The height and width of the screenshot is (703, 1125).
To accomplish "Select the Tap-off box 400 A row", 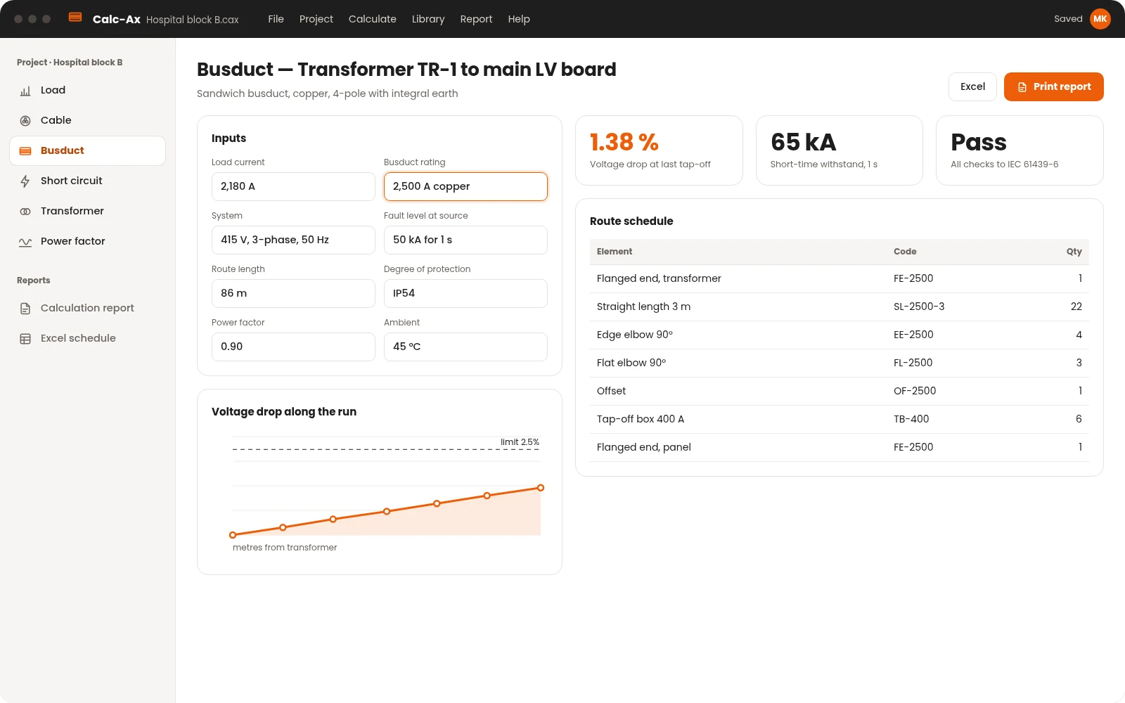I will (x=840, y=419).
